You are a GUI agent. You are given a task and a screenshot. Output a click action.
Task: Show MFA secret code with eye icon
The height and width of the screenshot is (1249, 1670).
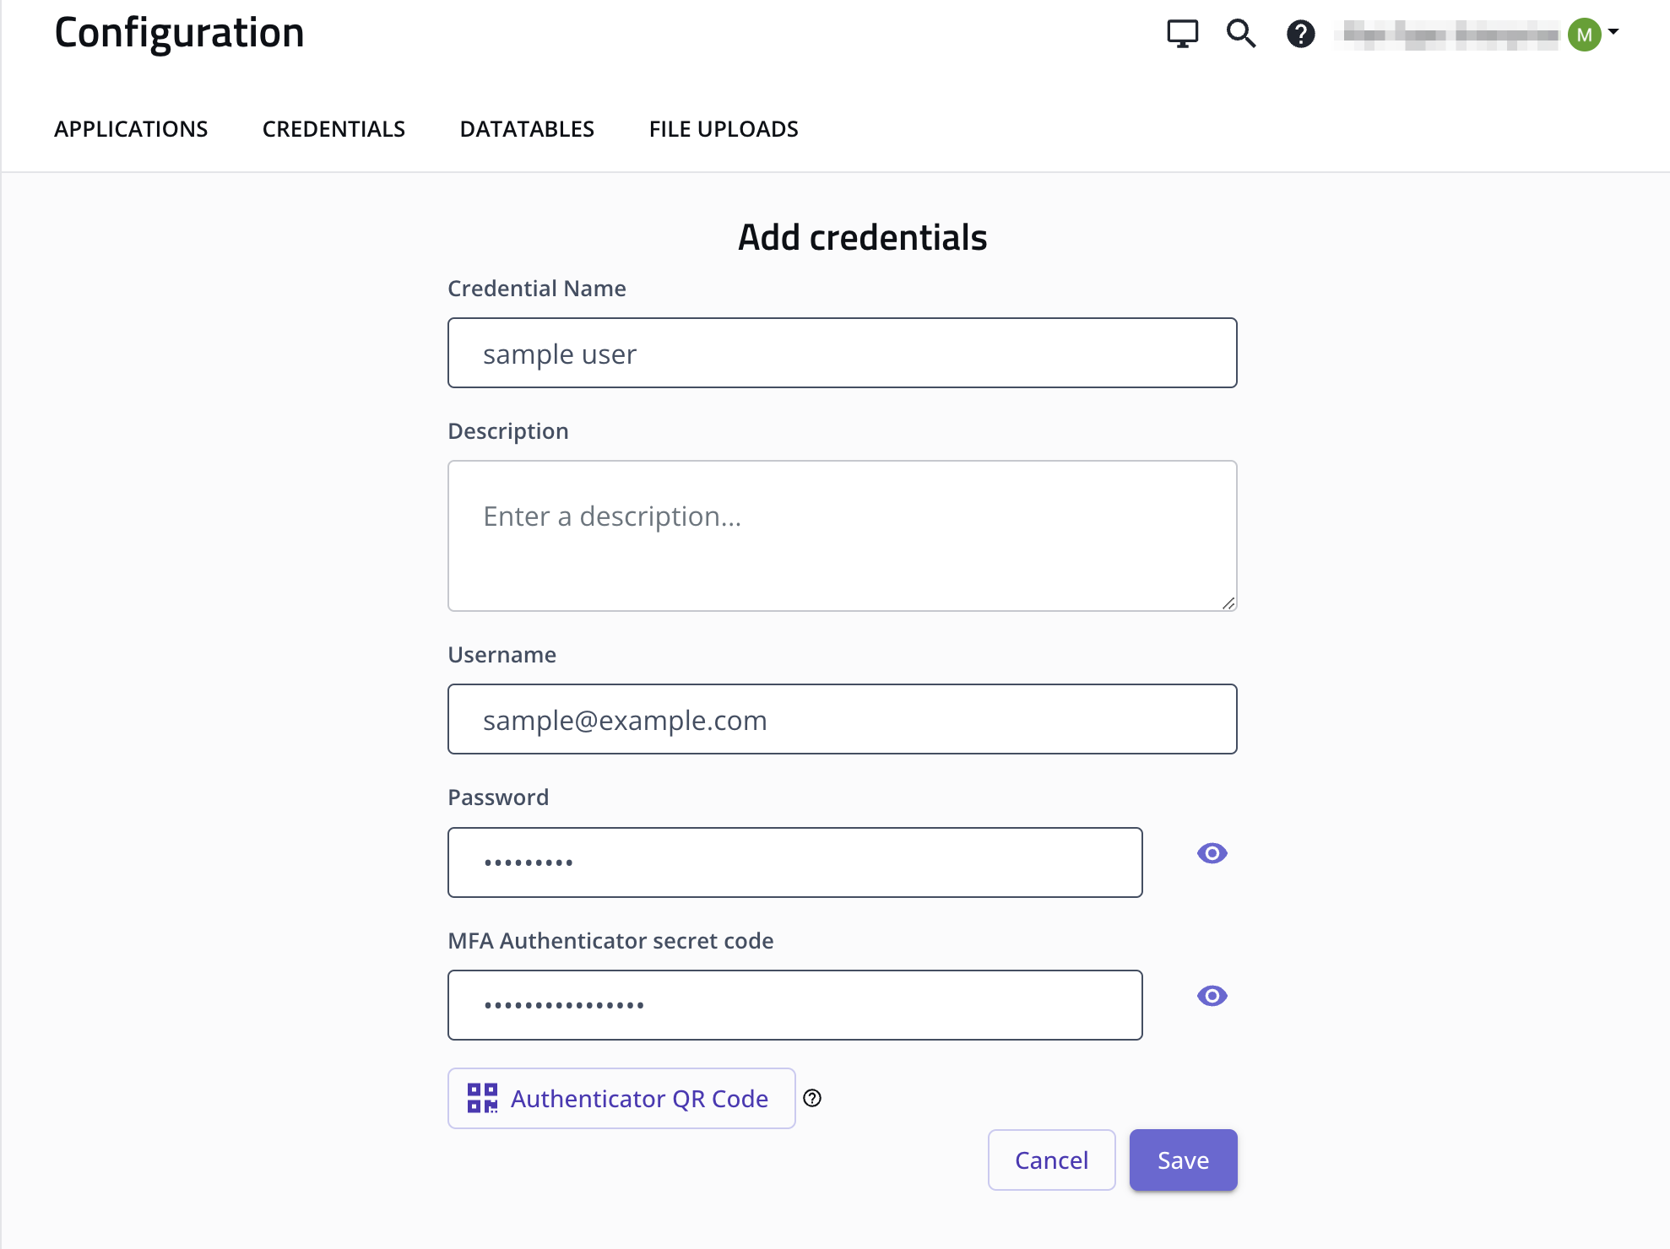[1212, 996]
